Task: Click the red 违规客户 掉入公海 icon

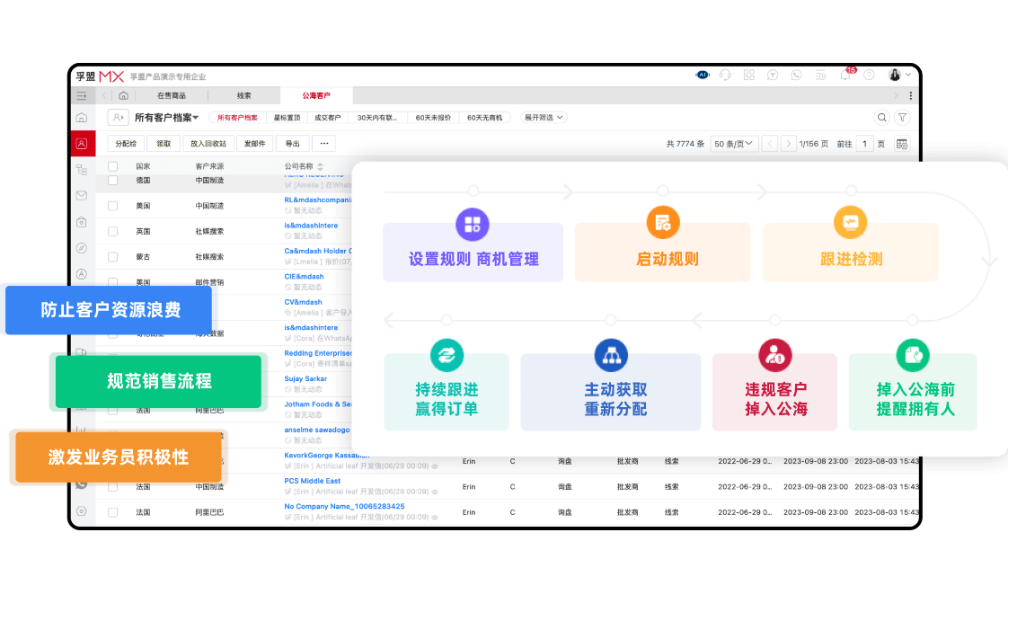Action: click(x=774, y=355)
